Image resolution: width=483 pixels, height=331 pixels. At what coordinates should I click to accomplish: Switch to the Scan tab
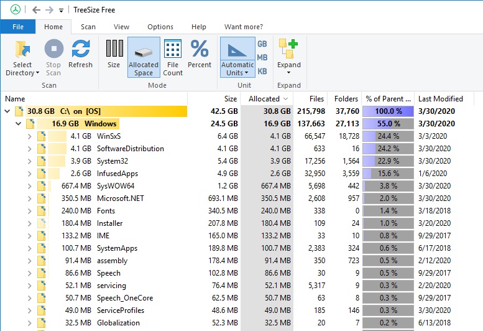pyautogui.click(x=88, y=27)
